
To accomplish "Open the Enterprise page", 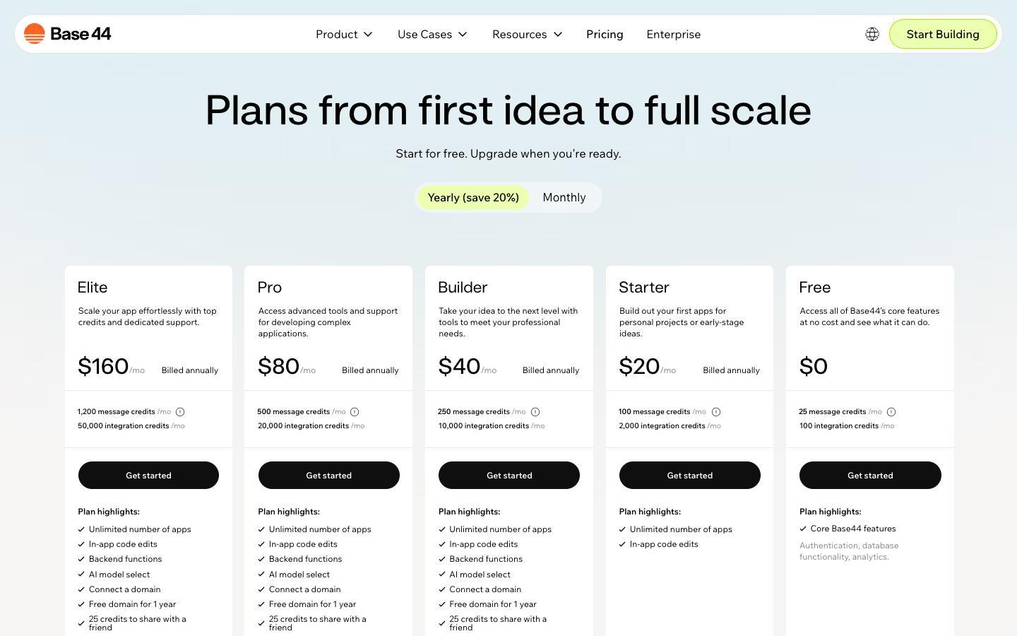I will tap(673, 34).
